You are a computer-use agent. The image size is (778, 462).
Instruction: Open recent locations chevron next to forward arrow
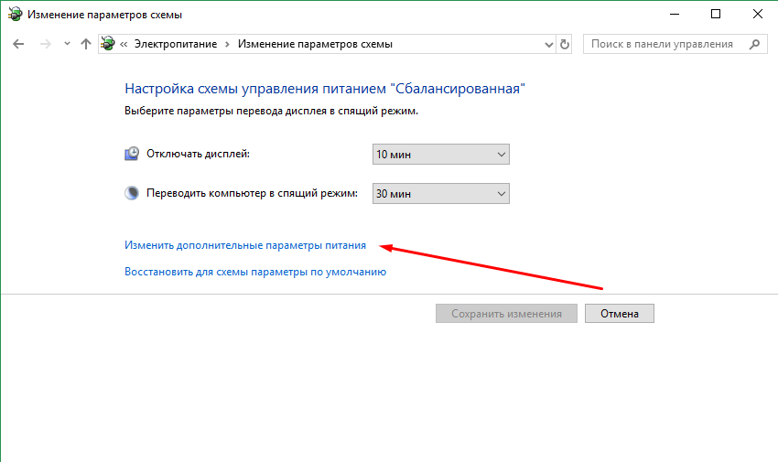[67, 44]
